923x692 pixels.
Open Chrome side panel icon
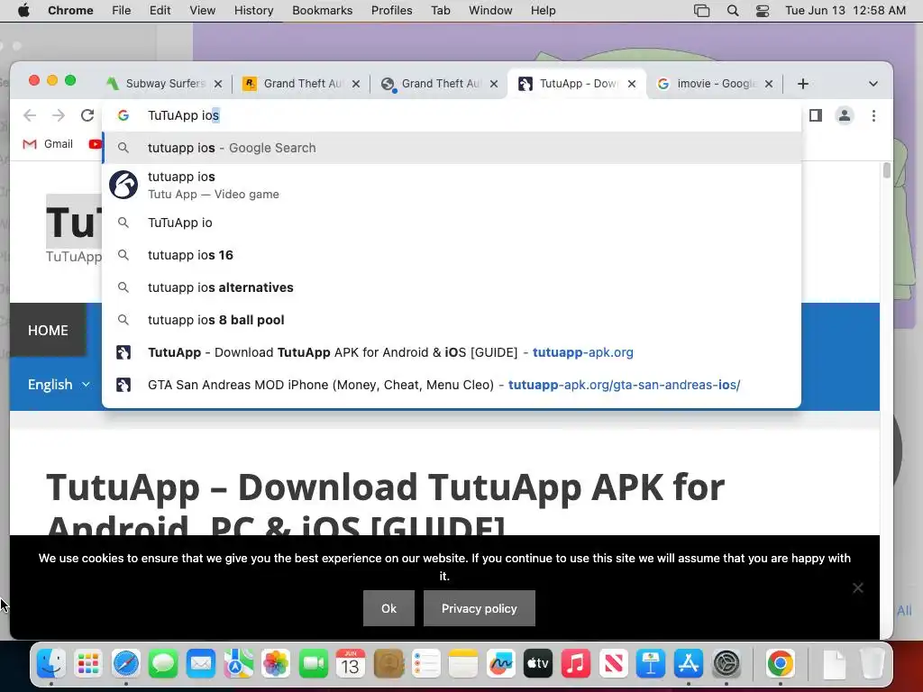coord(815,115)
